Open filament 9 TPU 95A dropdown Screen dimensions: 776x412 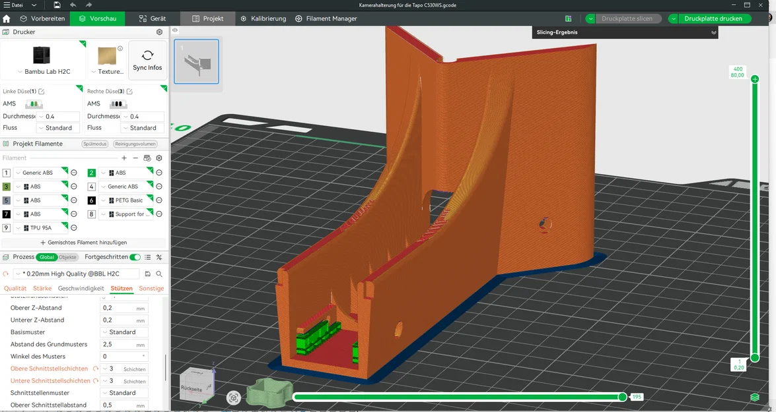pyautogui.click(x=40, y=227)
